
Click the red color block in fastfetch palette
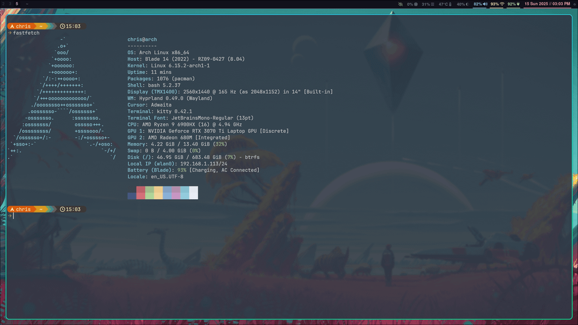click(140, 193)
